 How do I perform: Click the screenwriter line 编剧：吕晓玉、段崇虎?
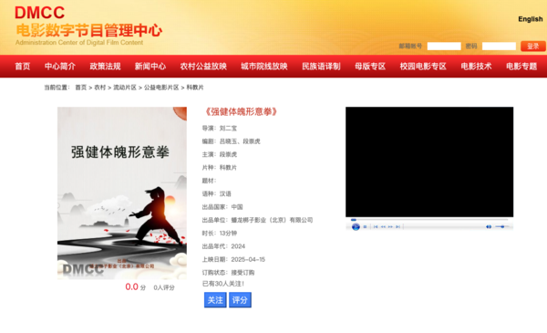pos(231,141)
